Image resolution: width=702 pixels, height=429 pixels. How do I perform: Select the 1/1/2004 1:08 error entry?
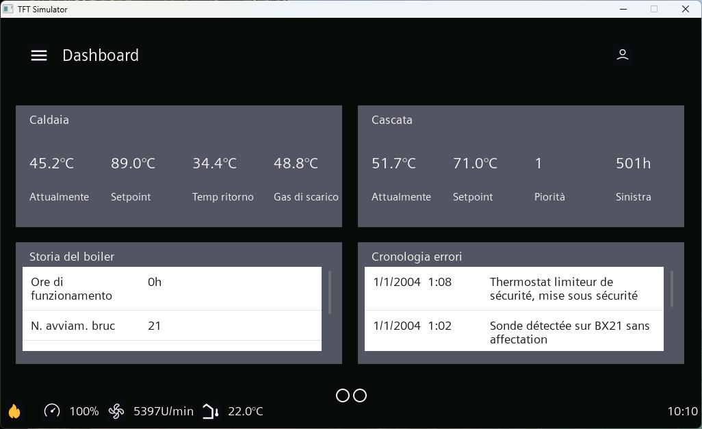[514, 289]
